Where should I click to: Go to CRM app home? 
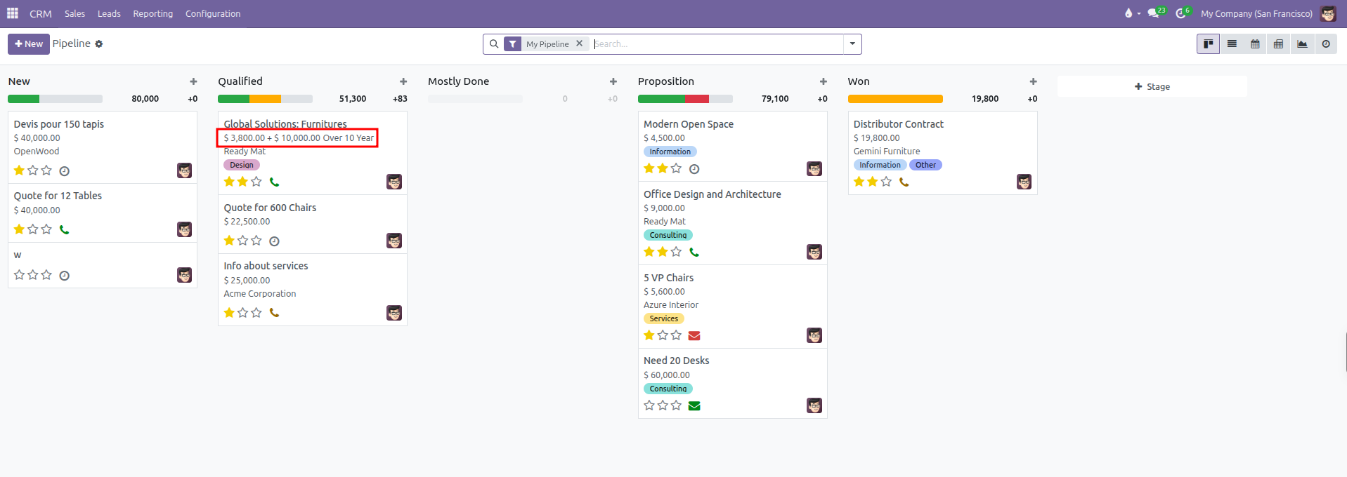tap(41, 13)
